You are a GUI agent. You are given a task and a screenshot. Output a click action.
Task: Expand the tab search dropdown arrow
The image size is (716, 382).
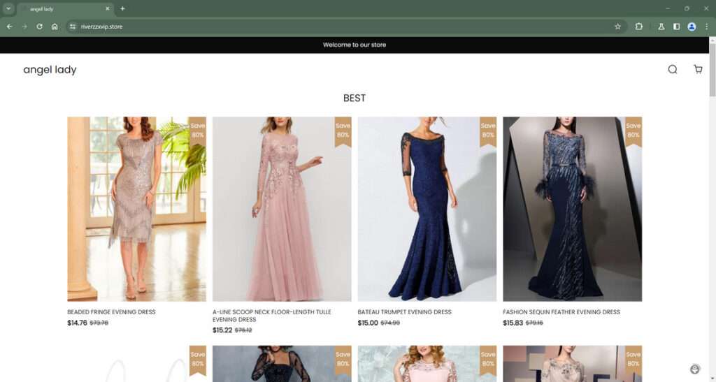tap(8, 8)
